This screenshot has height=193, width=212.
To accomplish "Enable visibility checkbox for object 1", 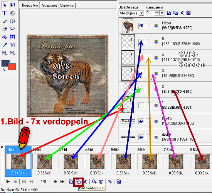I will tap(141, 105).
